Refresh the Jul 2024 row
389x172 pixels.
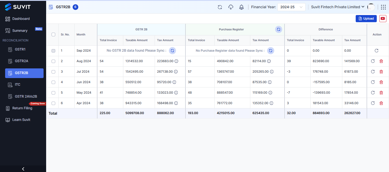pos(373,72)
